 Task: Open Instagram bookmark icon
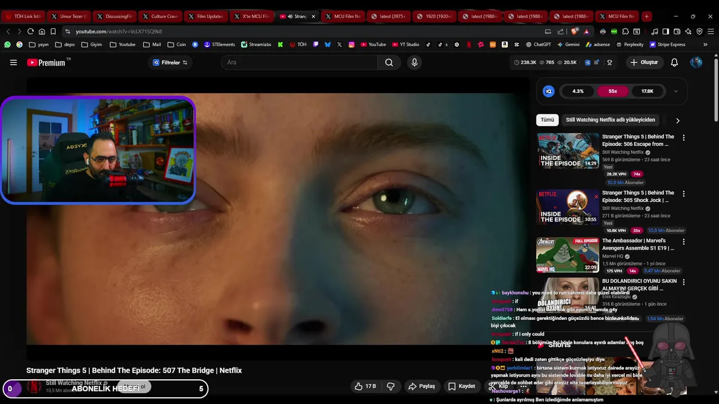(352, 44)
